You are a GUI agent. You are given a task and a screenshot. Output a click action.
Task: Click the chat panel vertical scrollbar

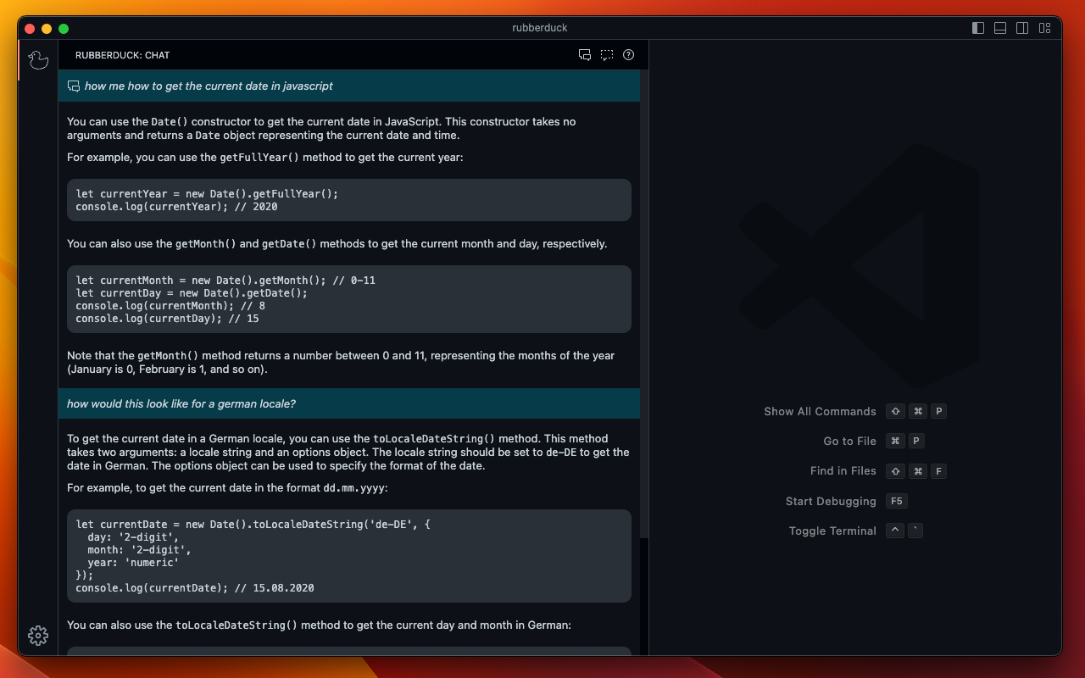click(x=644, y=305)
